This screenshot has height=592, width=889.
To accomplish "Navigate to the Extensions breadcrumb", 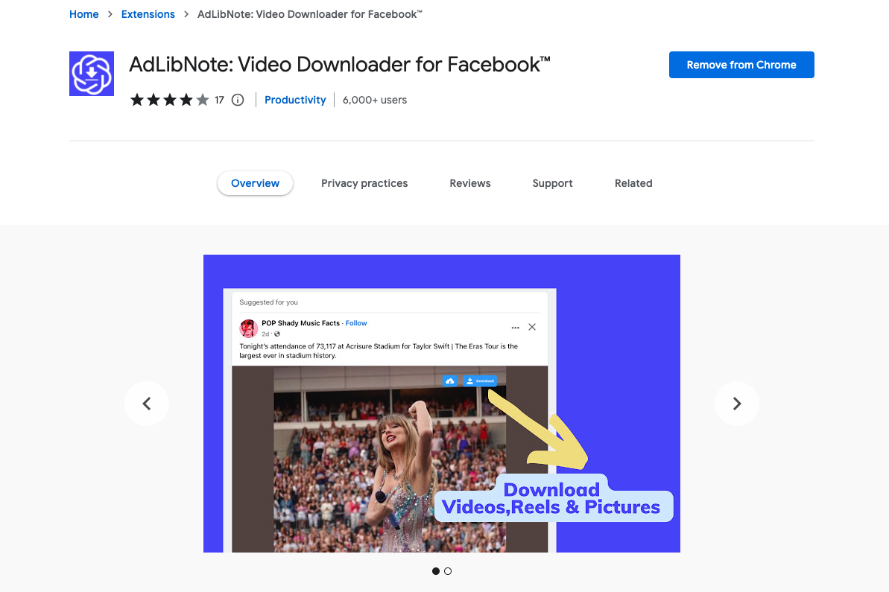I will tap(148, 13).
